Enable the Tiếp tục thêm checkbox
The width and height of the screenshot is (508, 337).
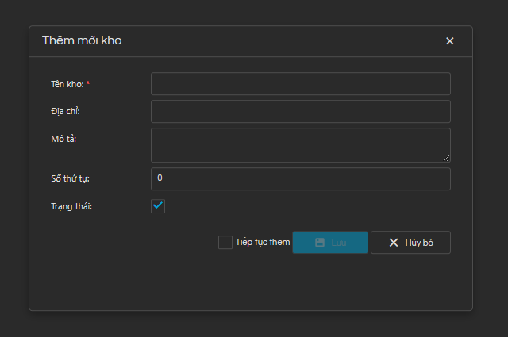click(225, 242)
